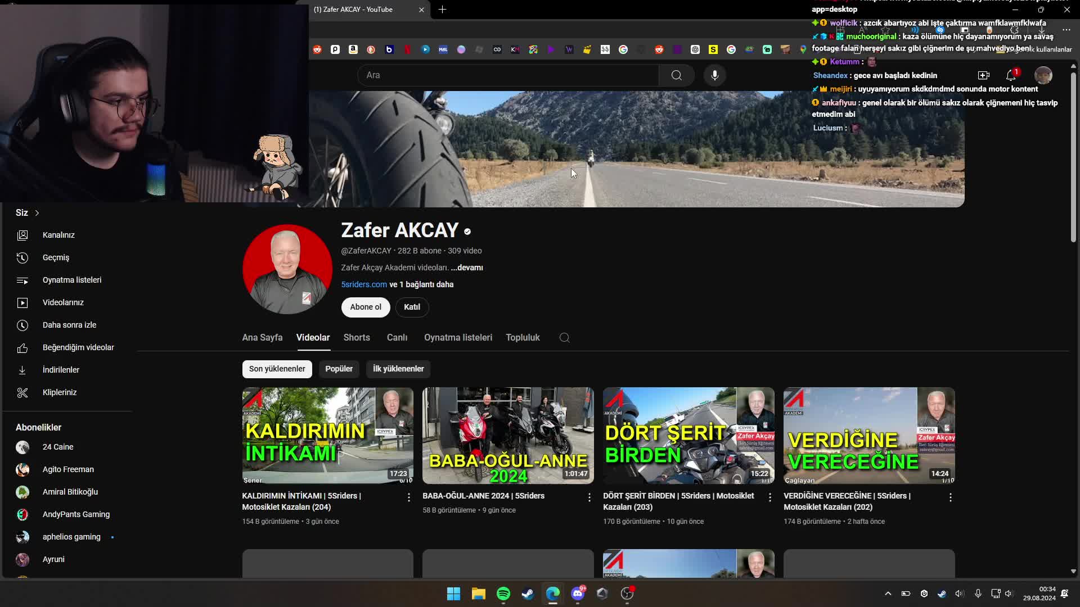1080x607 pixels.
Task: Click the microphone voice search icon
Action: [x=714, y=75]
